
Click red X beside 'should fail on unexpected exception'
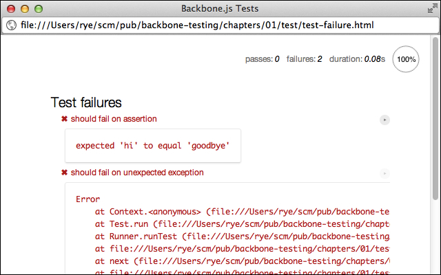[x=64, y=173]
